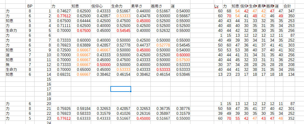The width and height of the screenshot is (304, 124).
Task: Click the 素早さ column header
Action: [x=141, y=6]
